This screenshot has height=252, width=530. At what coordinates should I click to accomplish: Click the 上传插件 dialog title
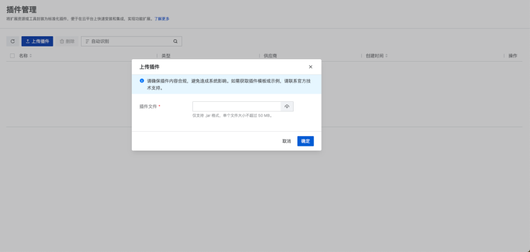click(x=150, y=67)
